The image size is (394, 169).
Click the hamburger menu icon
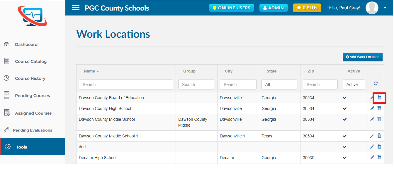(76, 8)
